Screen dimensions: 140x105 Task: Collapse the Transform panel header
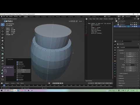click(x=121, y=50)
